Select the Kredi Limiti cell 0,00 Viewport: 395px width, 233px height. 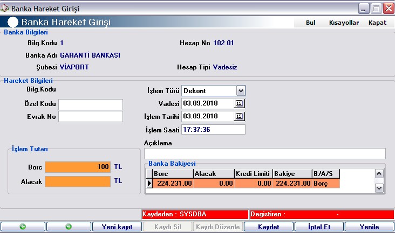point(253,183)
